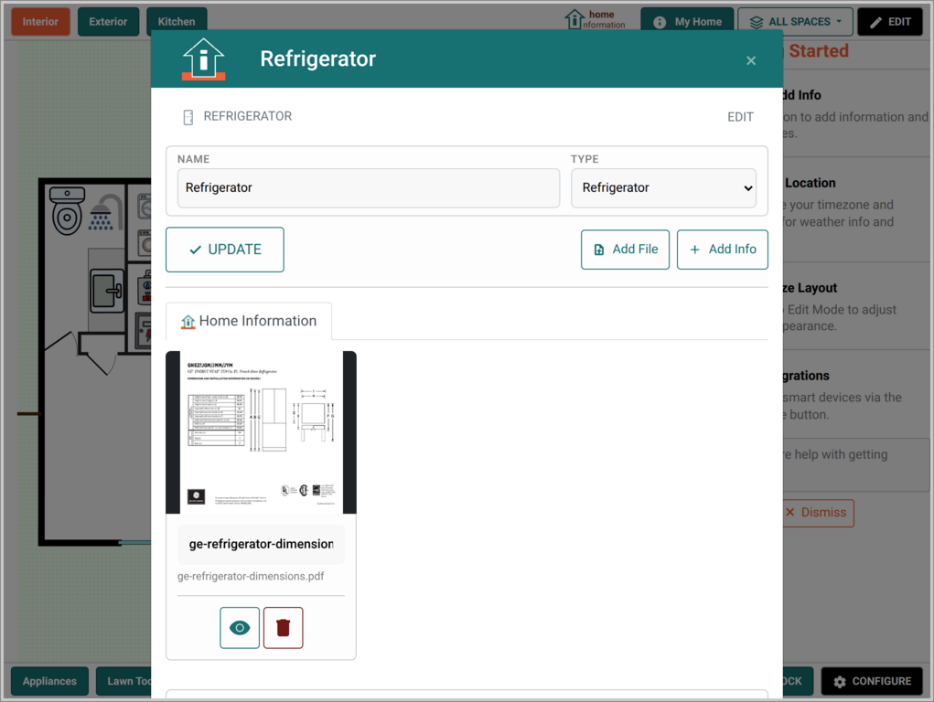The height and width of the screenshot is (702, 934).
Task: Click the pencil icon on the top-bar EDIT button
Action: [x=875, y=23]
